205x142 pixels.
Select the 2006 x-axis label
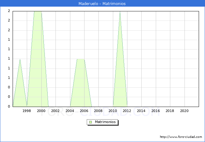[x=84, y=111]
